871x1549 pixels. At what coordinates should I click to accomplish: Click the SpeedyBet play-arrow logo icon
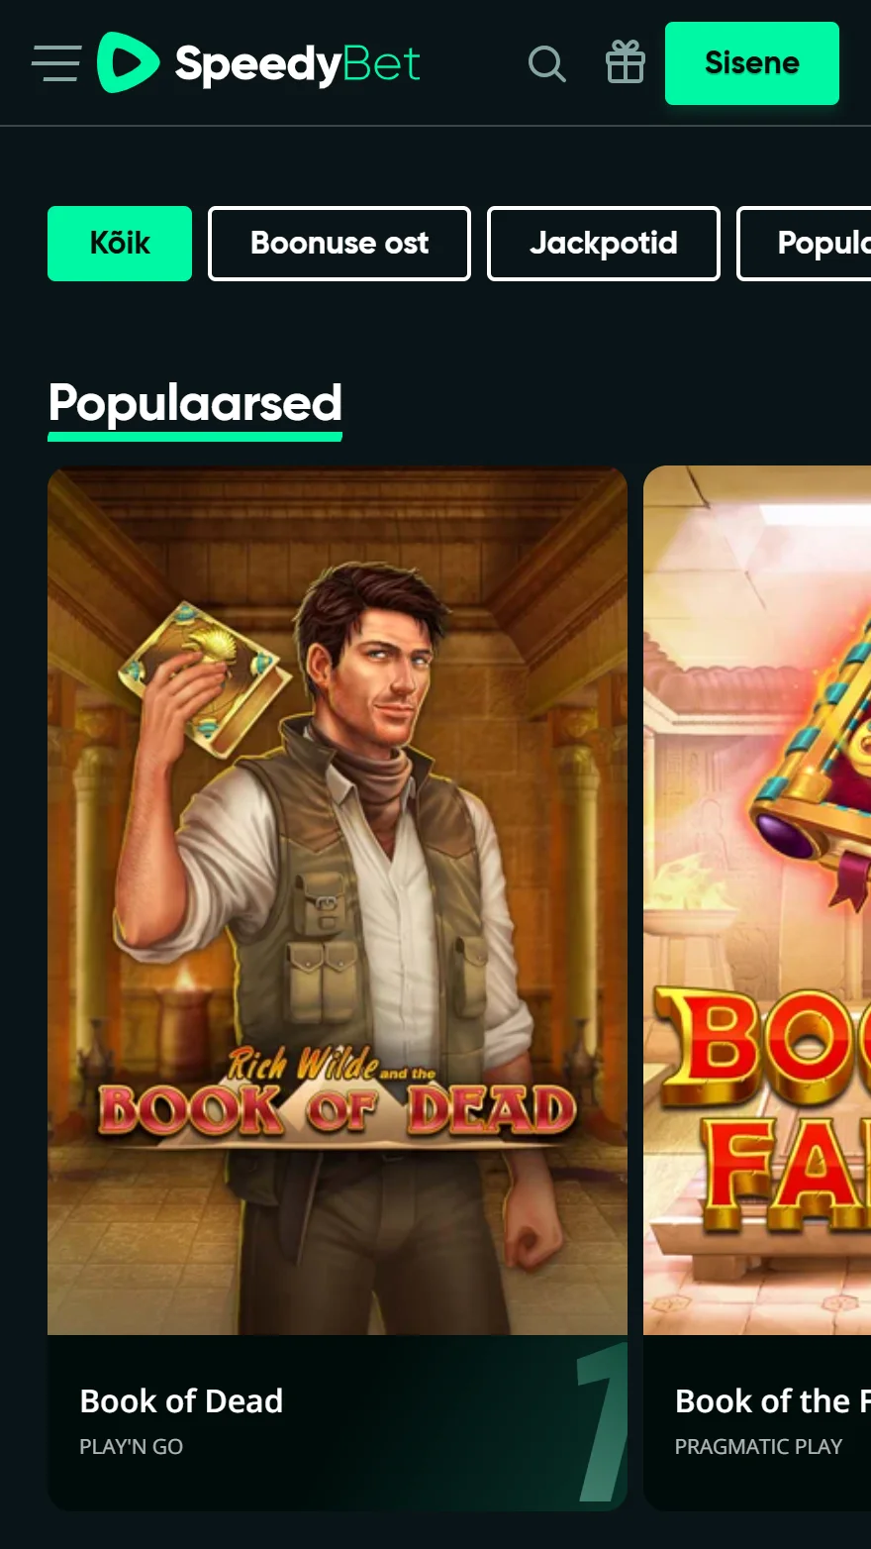128,62
